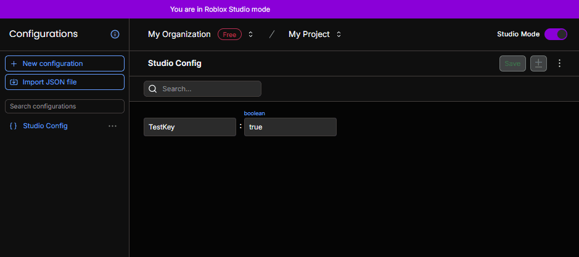Image resolution: width=579 pixels, height=257 pixels.
Task: Click the TestKey key name field
Action: pos(190,127)
